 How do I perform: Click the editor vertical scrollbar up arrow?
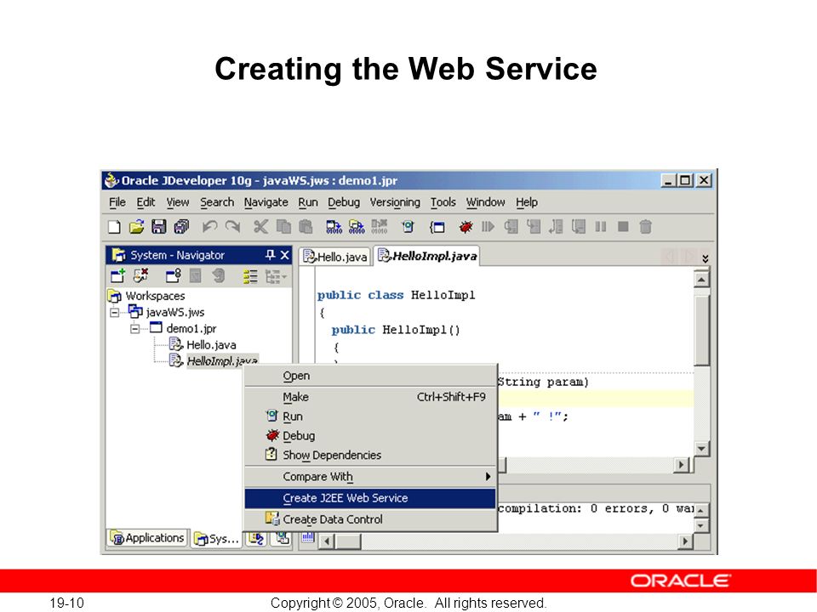[702, 280]
